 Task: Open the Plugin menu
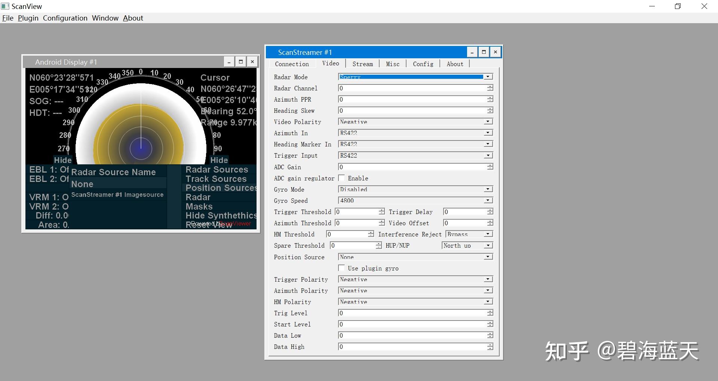pyautogui.click(x=28, y=18)
